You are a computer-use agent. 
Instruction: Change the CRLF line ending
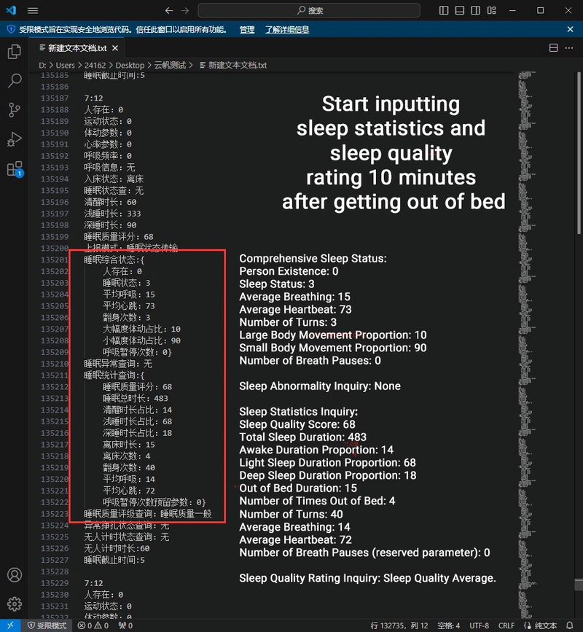click(x=506, y=625)
